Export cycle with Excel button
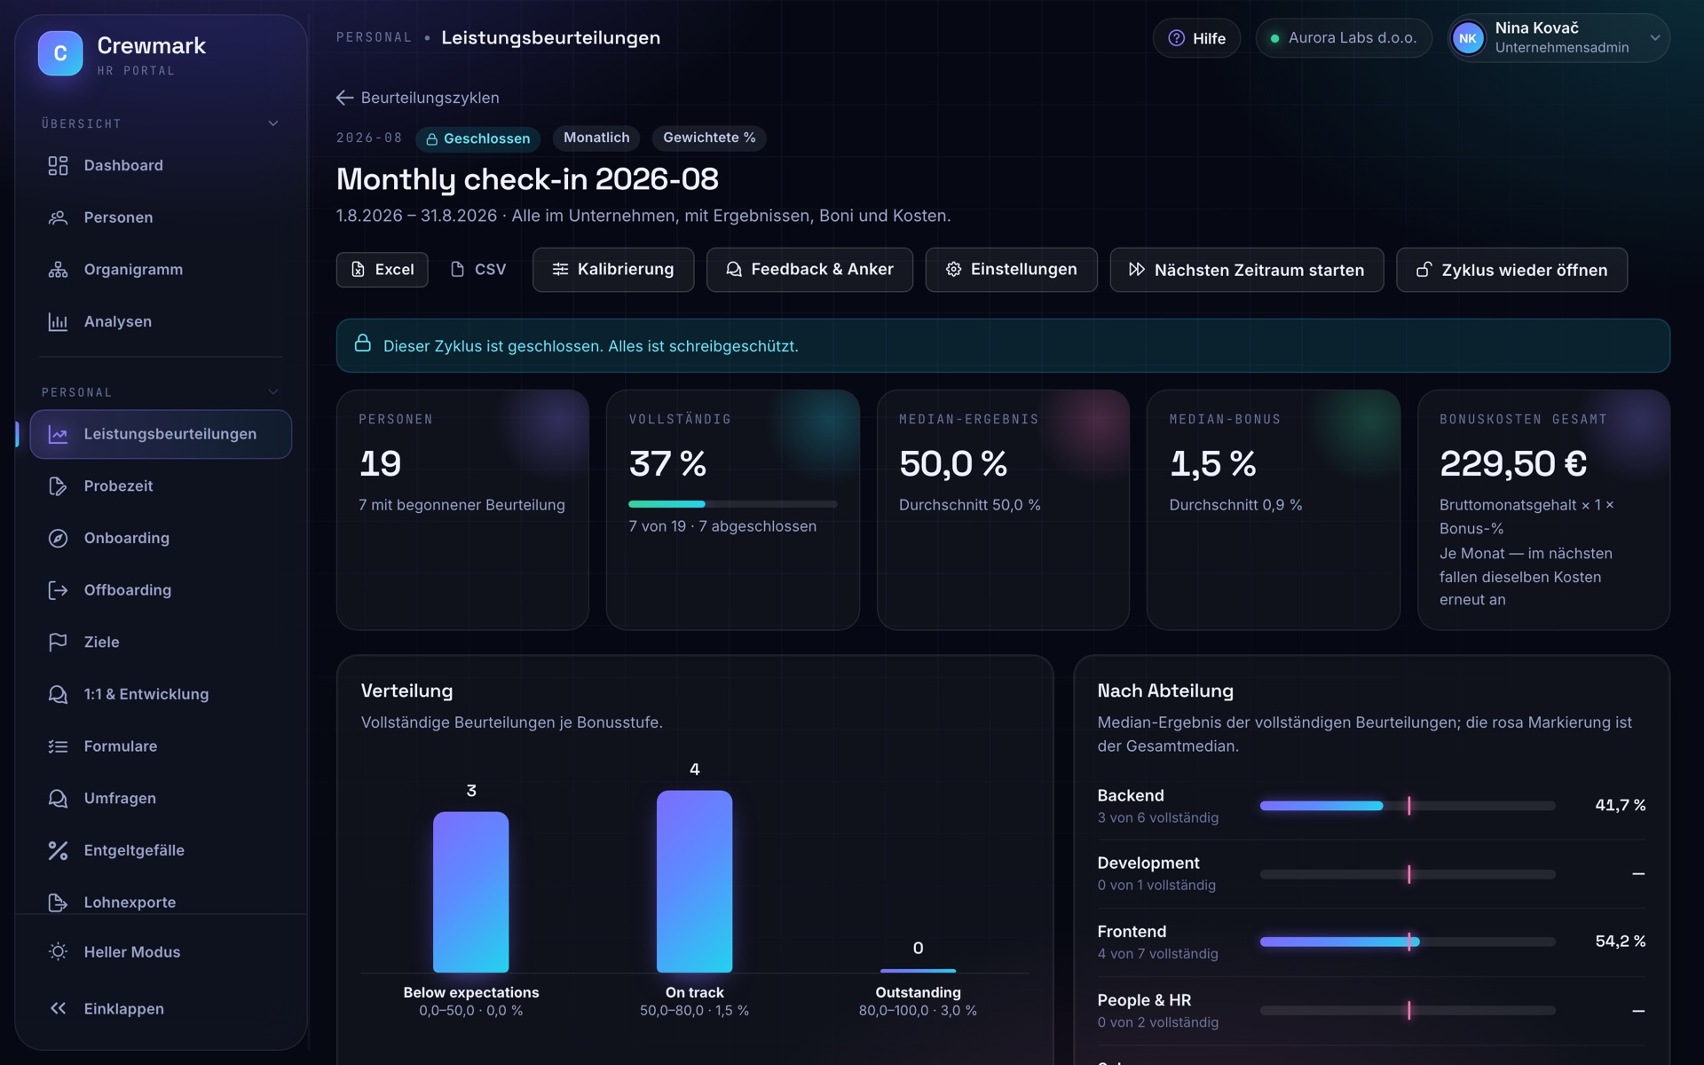The height and width of the screenshot is (1065, 1704). click(x=382, y=270)
